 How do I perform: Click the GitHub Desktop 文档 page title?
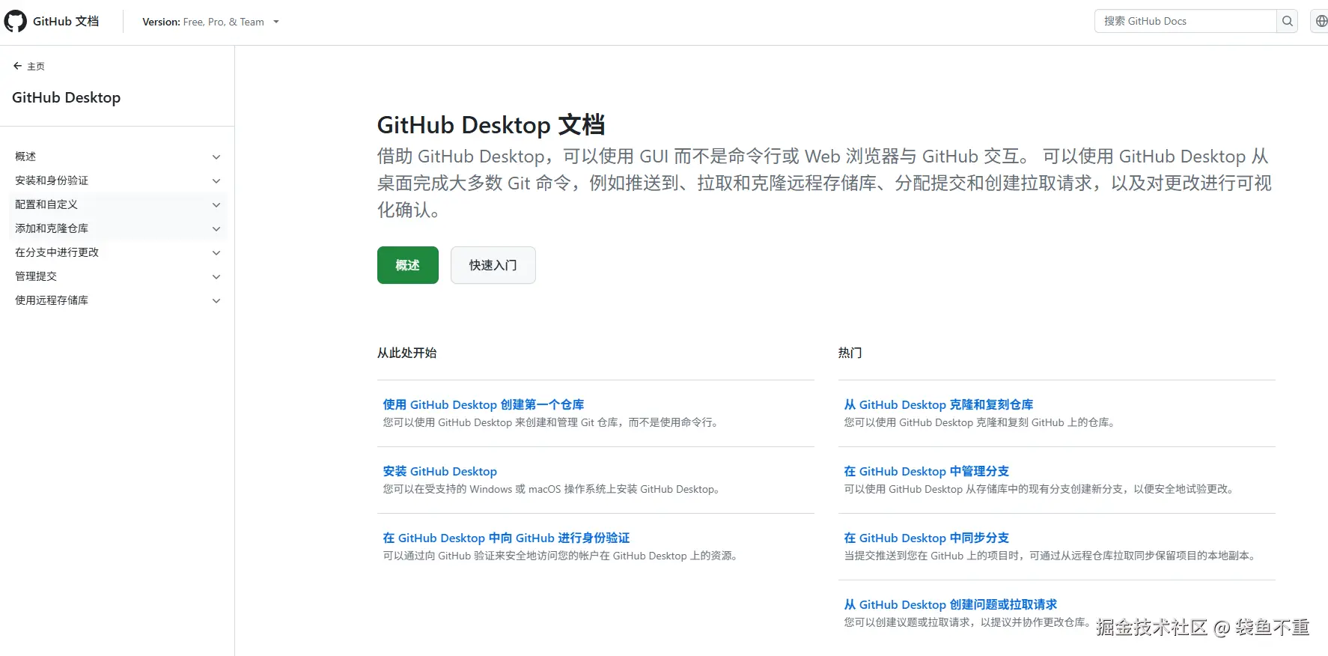(x=491, y=124)
